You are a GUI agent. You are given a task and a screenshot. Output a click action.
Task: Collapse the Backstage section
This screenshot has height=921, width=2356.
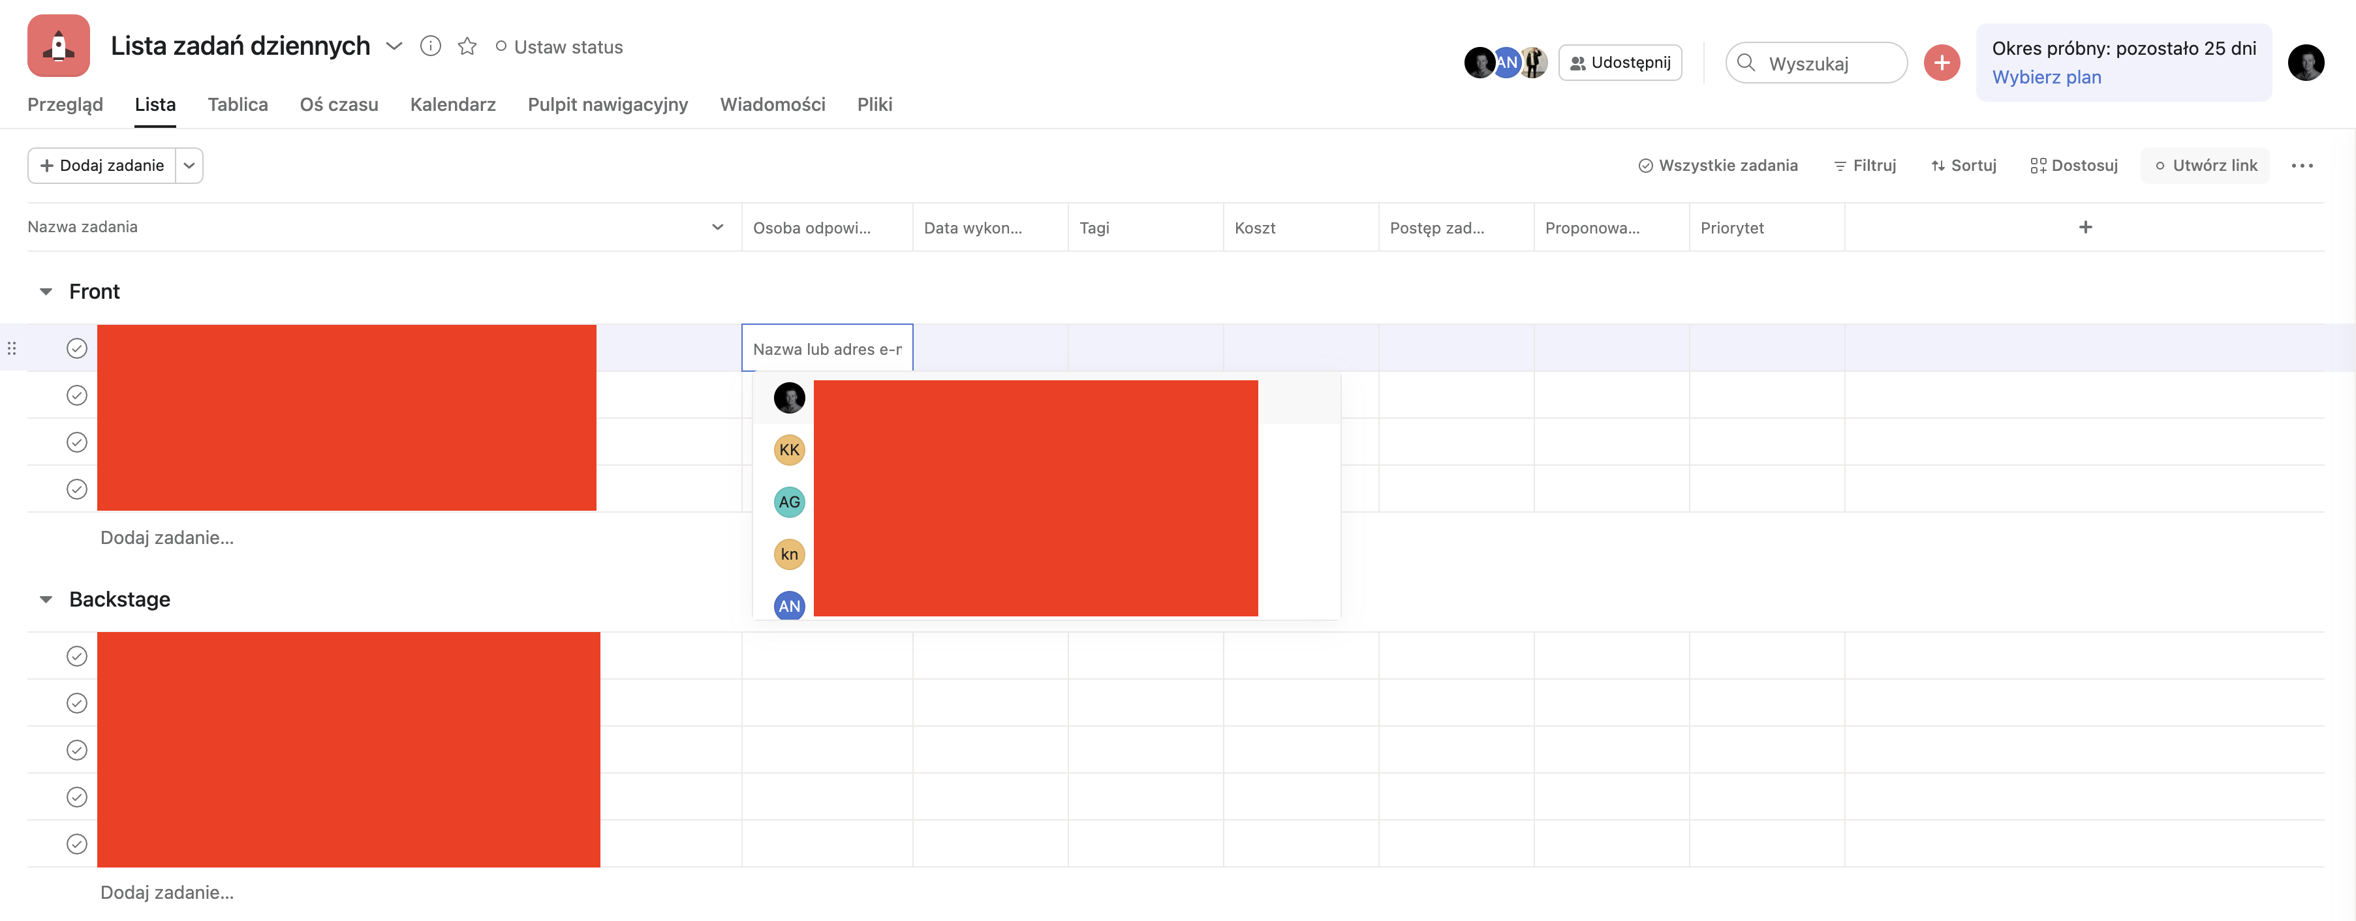(46, 599)
